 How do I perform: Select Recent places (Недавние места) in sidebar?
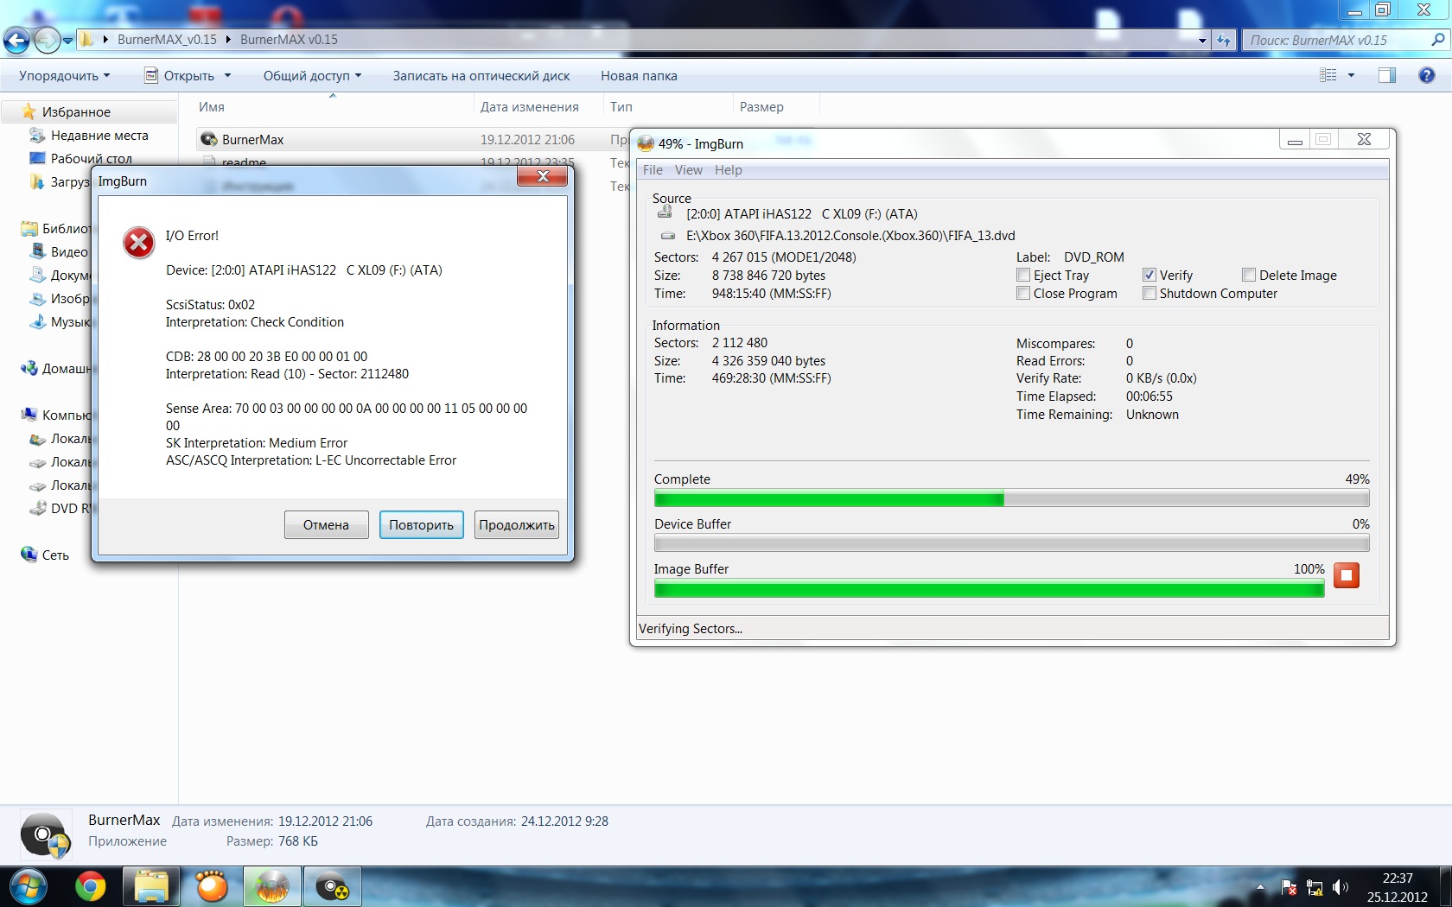(99, 135)
